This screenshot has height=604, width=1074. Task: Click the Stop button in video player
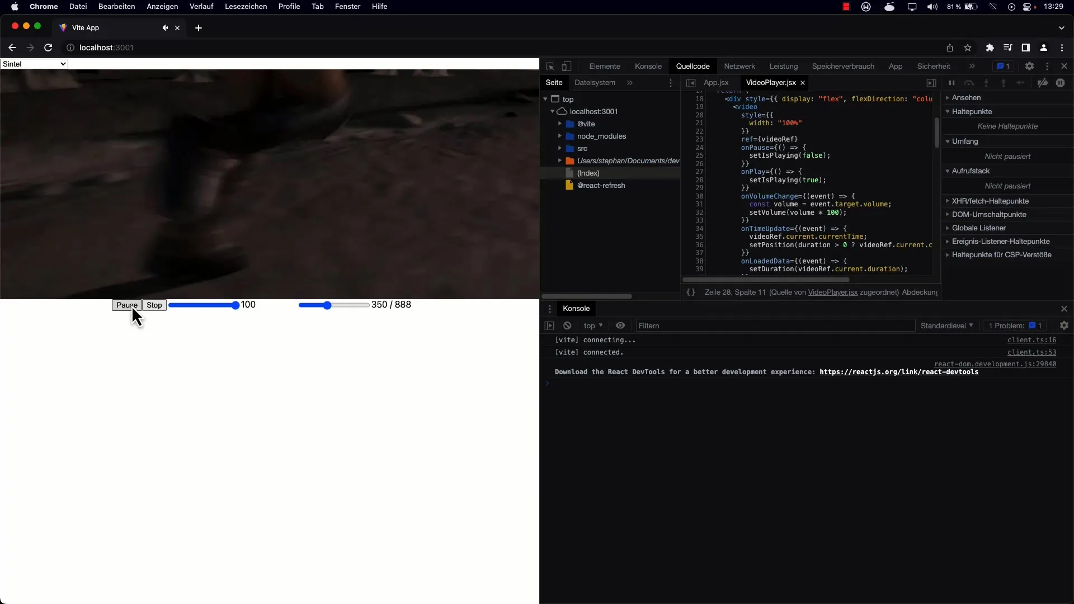pos(154,305)
